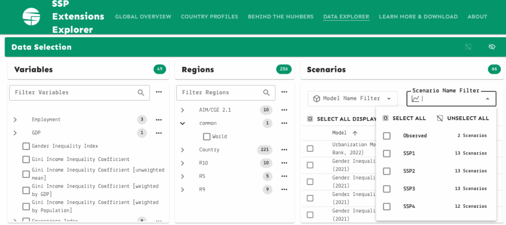Click the eye visibility icon in Data Selection

[492, 47]
